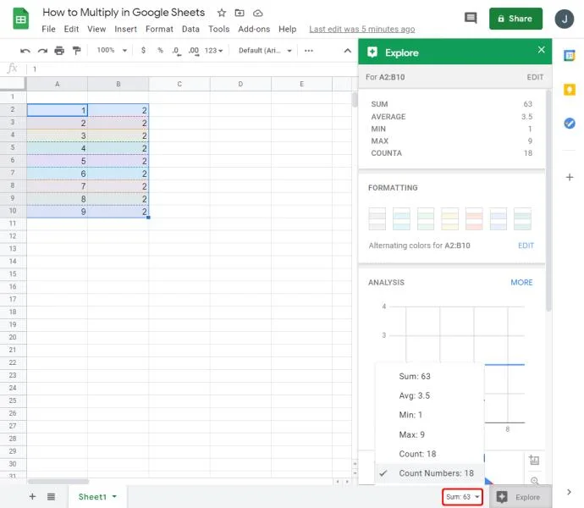
Task: Expand the Sum: 63 dropdown
Action: coord(462,497)
